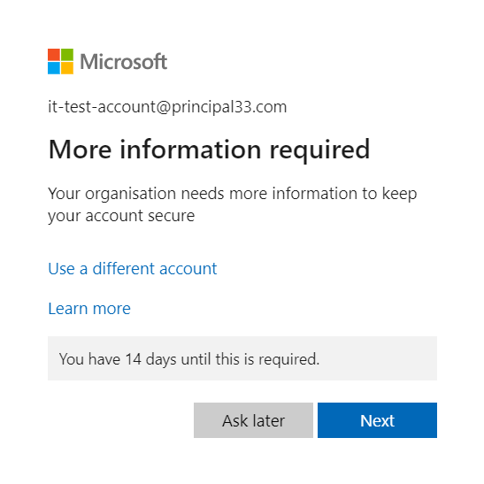Click the grey "You have 14 days" notice banner
The image size is (484, 484).
coord(242,358)
